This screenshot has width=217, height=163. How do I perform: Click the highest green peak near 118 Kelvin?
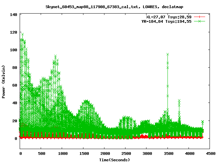(x=23, y=34)
